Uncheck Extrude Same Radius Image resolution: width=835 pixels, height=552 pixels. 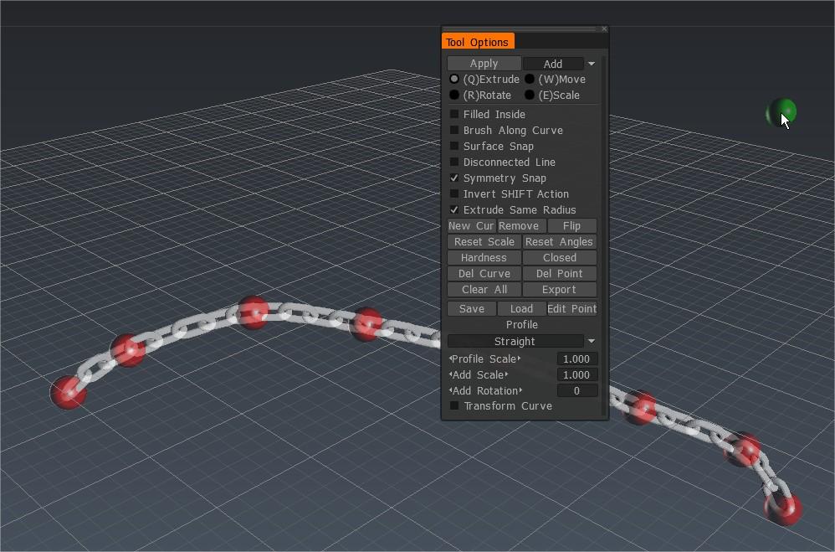tap(454, 209)
